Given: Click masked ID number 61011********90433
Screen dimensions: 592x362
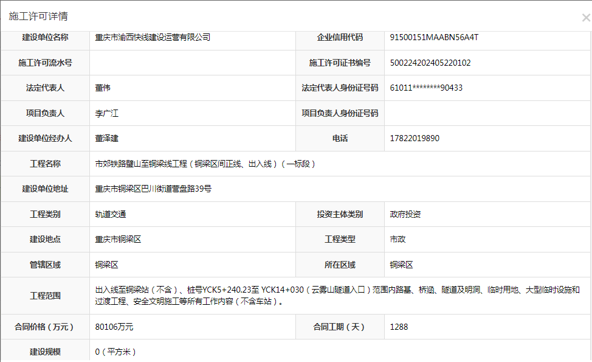Looking at the screenshot, I should (426, 88).
